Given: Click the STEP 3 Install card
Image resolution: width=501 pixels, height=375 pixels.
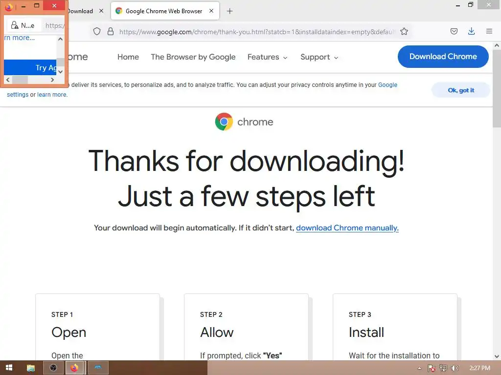Looking at the screenshot, I should (395, 327).
